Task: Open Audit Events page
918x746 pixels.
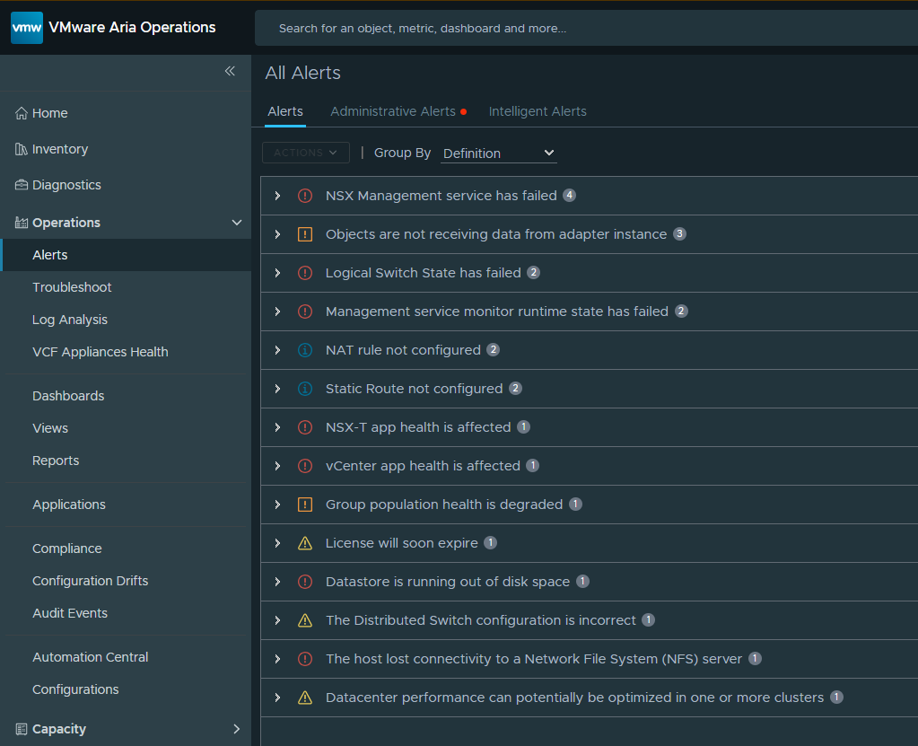Action: point(70,613)
